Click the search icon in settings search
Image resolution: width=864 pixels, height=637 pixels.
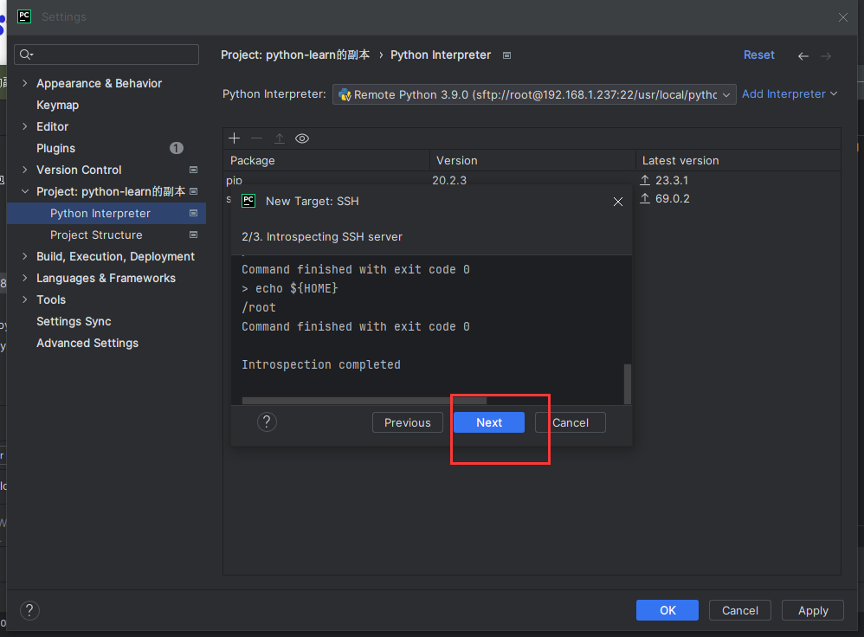tap(25, 55)
